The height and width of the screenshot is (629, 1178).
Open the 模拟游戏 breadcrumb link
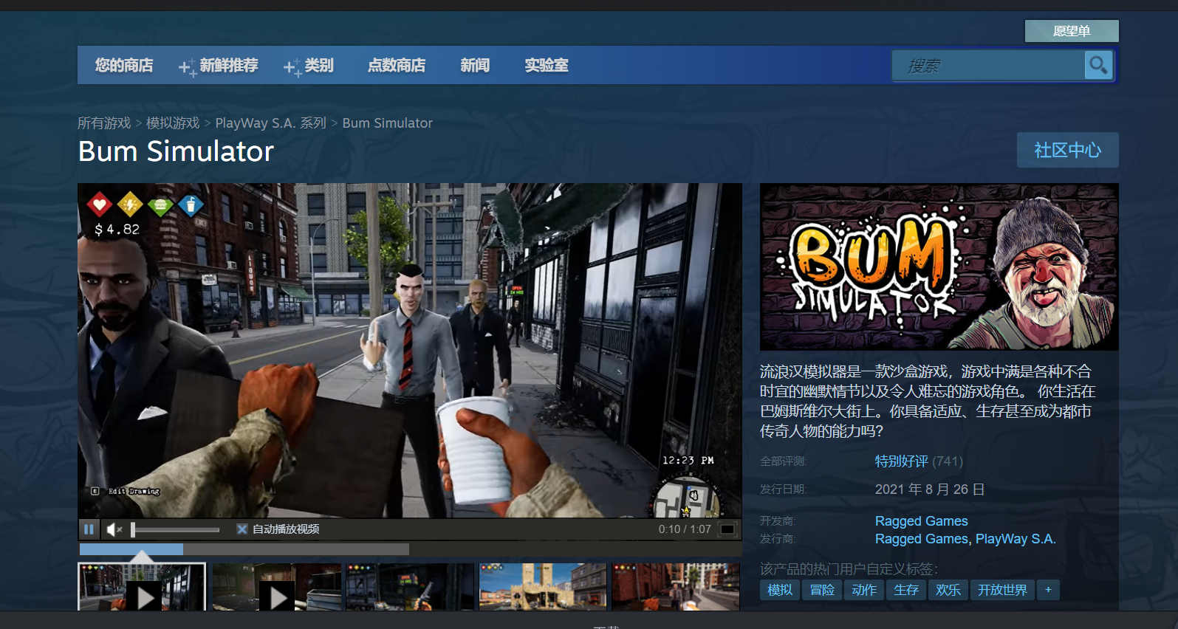click(173, 123)
